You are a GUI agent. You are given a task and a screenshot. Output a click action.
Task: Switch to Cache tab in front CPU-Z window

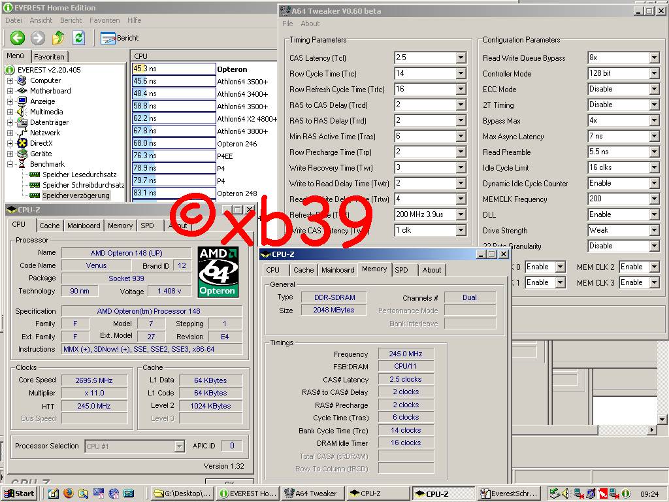click(303, 270)
